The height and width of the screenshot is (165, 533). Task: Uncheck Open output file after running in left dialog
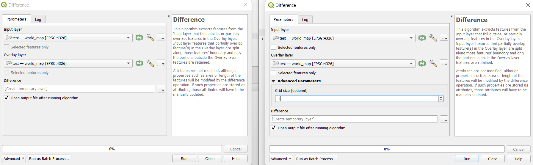(x=7, y=98)
